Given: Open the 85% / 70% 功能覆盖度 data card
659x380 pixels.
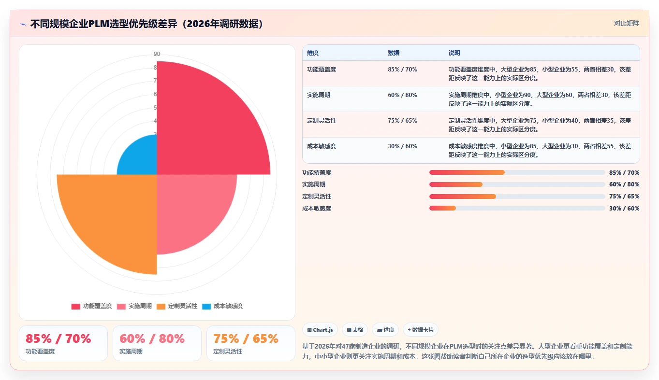Looking at the screenshot, I should tap(63, 343).
